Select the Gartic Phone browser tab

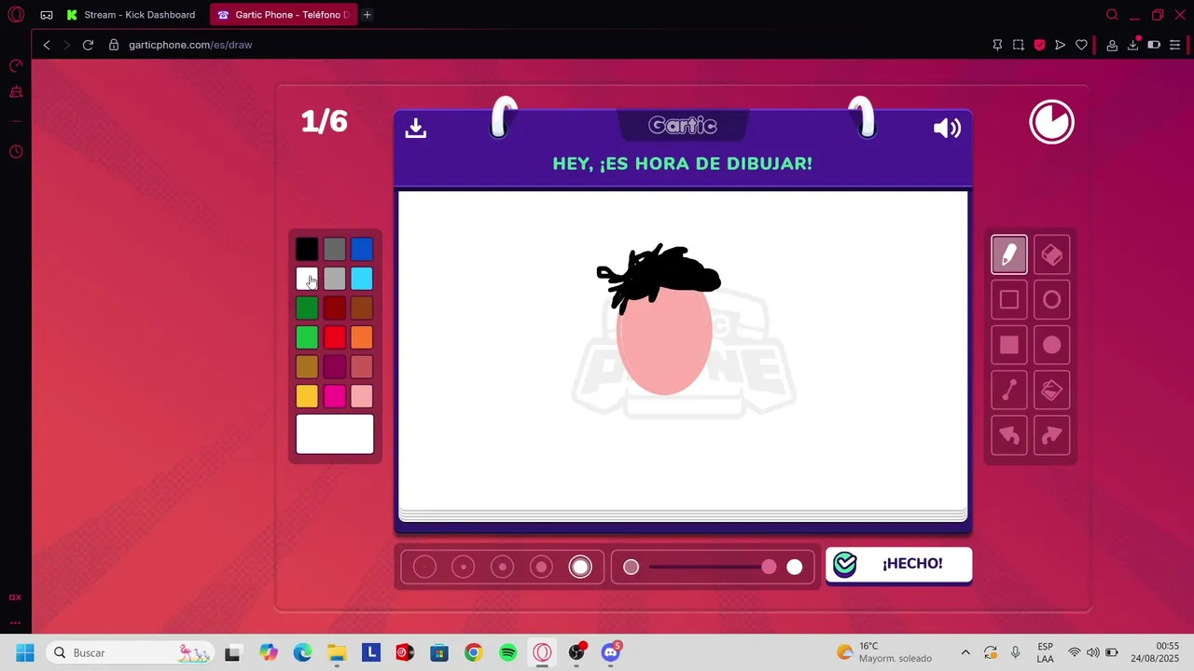tap(284, 15)
